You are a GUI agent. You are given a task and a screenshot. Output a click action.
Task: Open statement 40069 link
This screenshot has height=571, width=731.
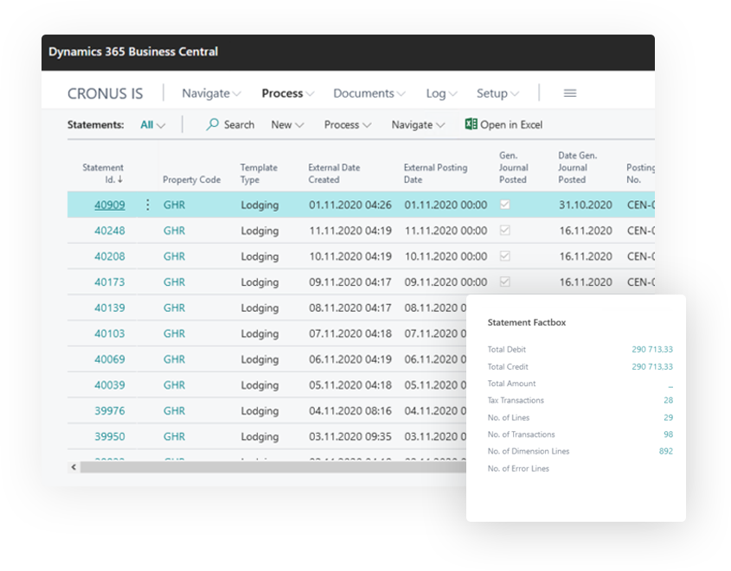(x=110, y=358)
